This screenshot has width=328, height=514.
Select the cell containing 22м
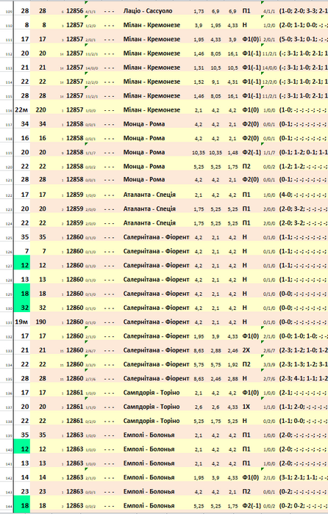coord(21,110)
